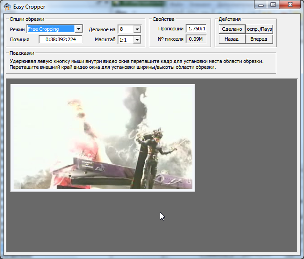The image size is (304, 259).
Task: Open the Режим Free Cropping dropdown
Action: (78, 29)
